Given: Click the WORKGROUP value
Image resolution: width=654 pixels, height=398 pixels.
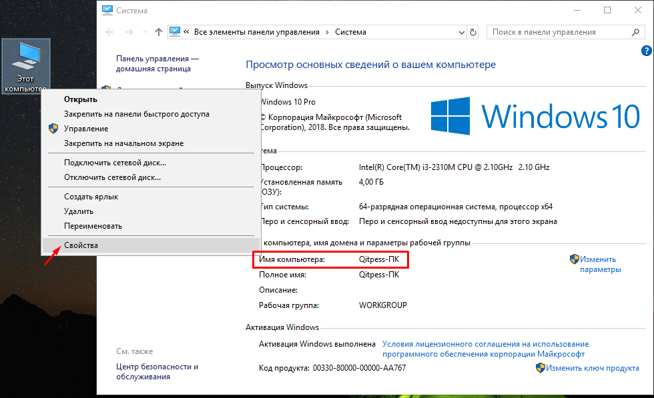Looking at the screenshot, I should click(382, 305).
